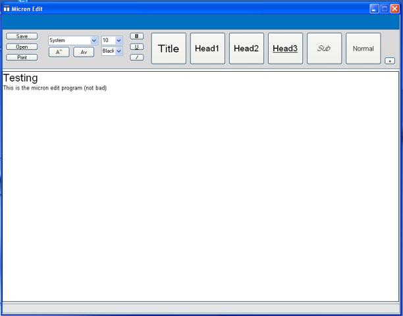This screenshot has width=403, height=316.
Task: Decrease font size with Av button
Action: (83, 52)
